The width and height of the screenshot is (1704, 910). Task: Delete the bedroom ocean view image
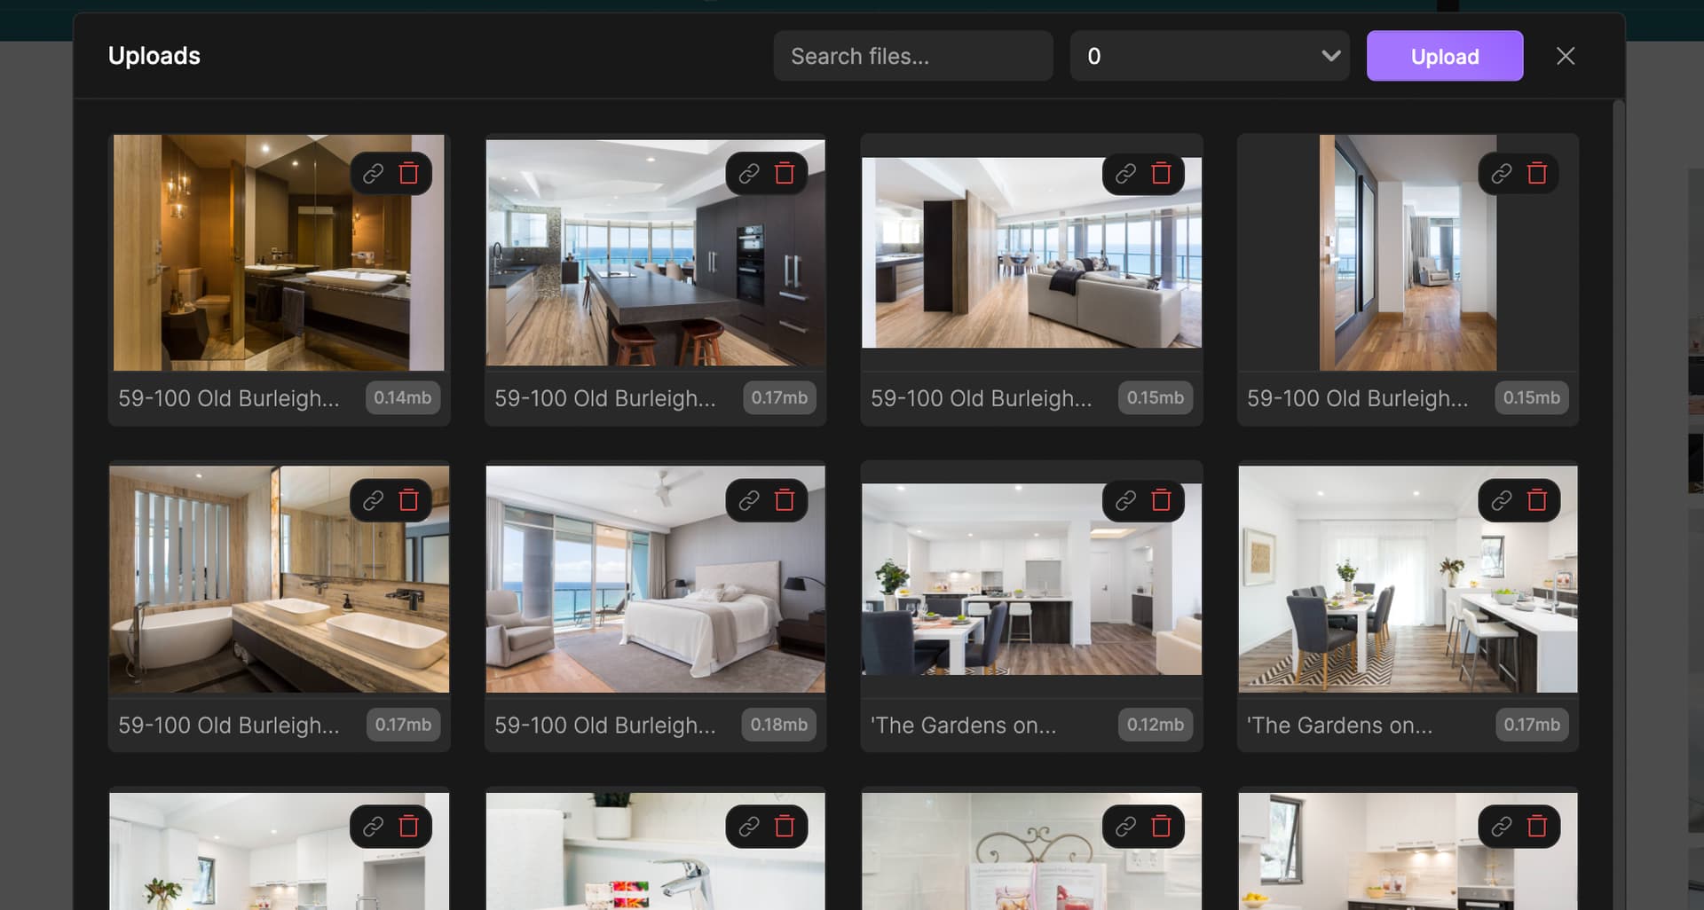(x=785, y=500)
